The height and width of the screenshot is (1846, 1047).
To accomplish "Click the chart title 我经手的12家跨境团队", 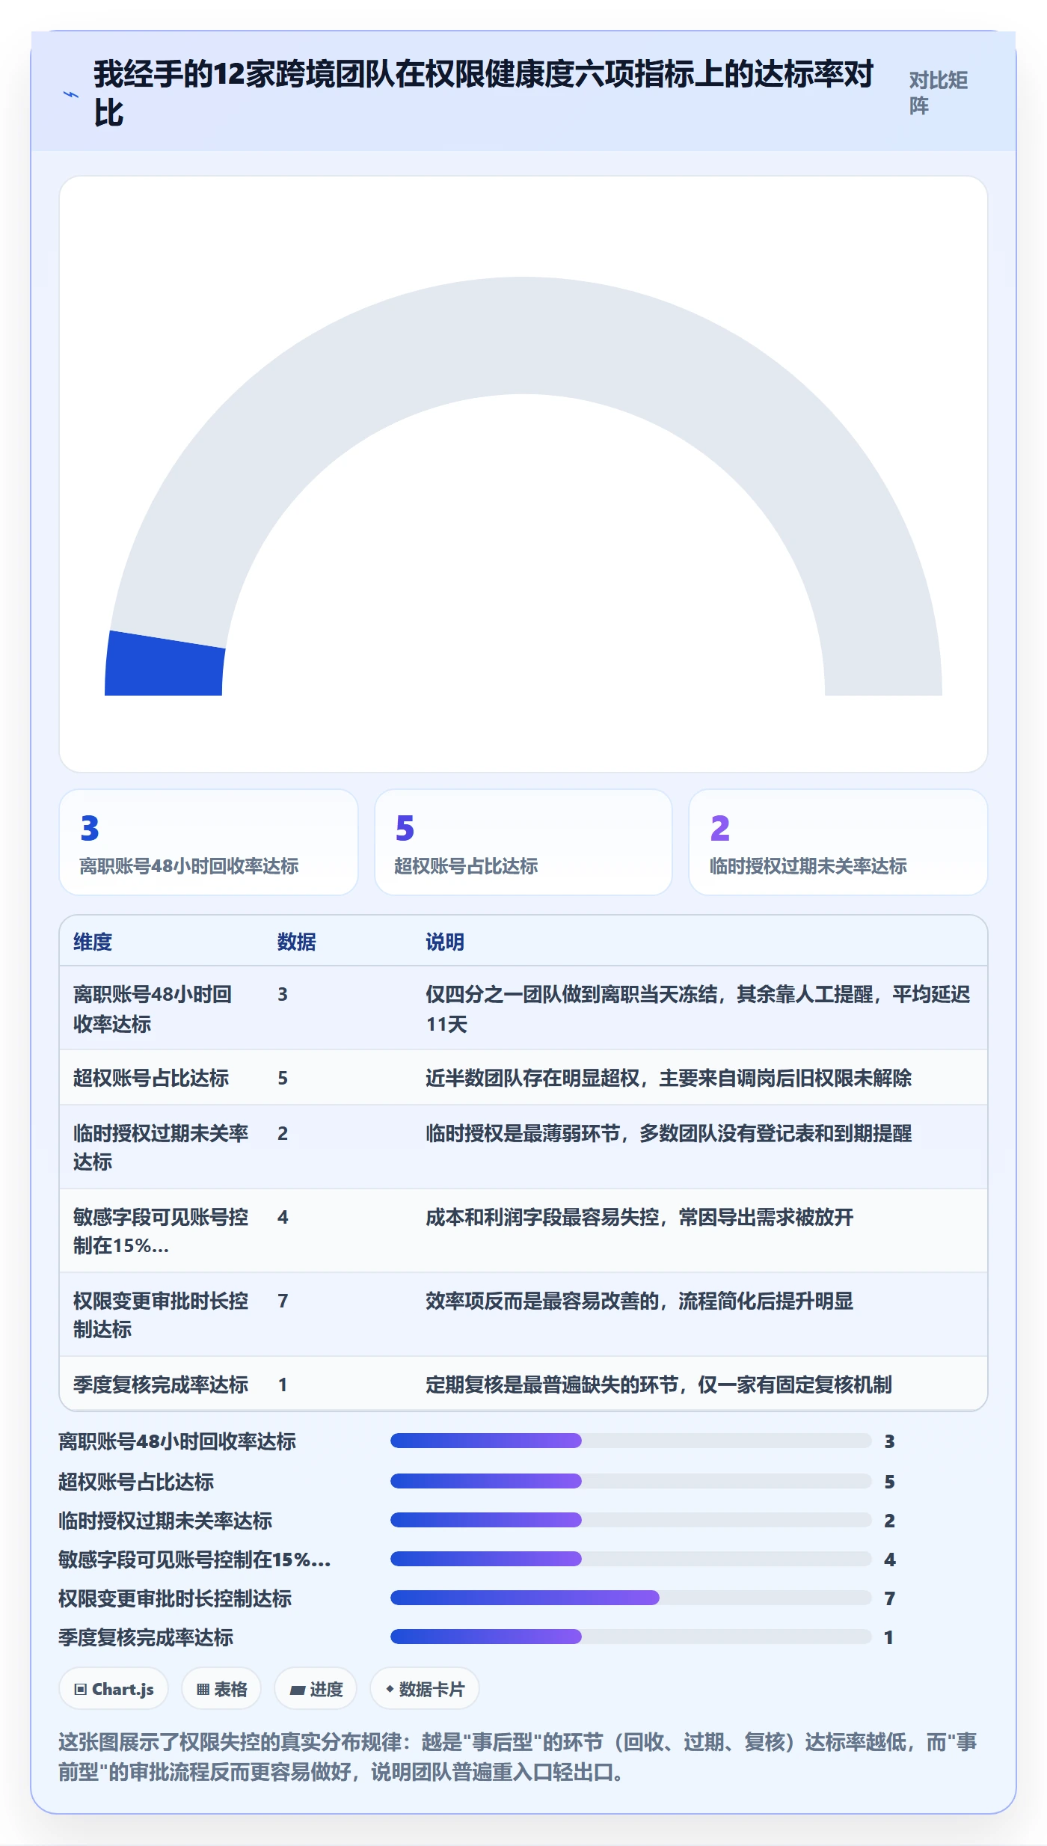I will pyautogui.click(x=483, y=93).
